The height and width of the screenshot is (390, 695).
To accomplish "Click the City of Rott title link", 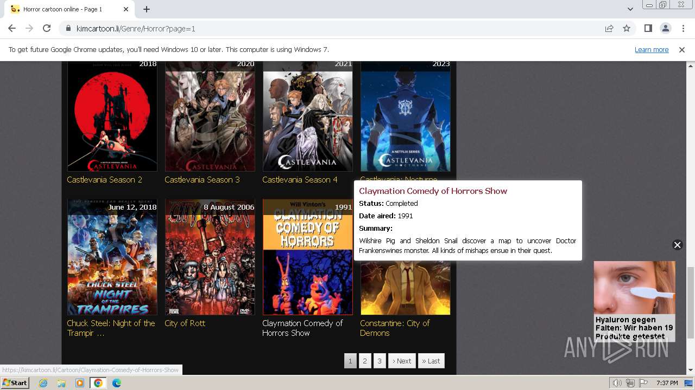I will point(185,323).
